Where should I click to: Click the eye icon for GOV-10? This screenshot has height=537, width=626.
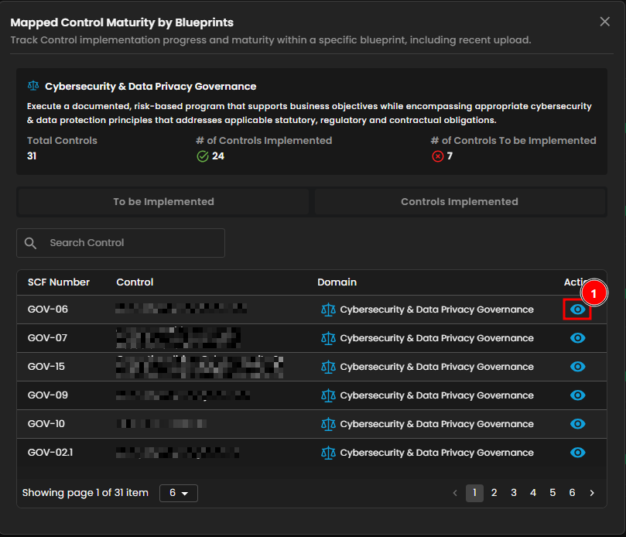click(577, 424)
